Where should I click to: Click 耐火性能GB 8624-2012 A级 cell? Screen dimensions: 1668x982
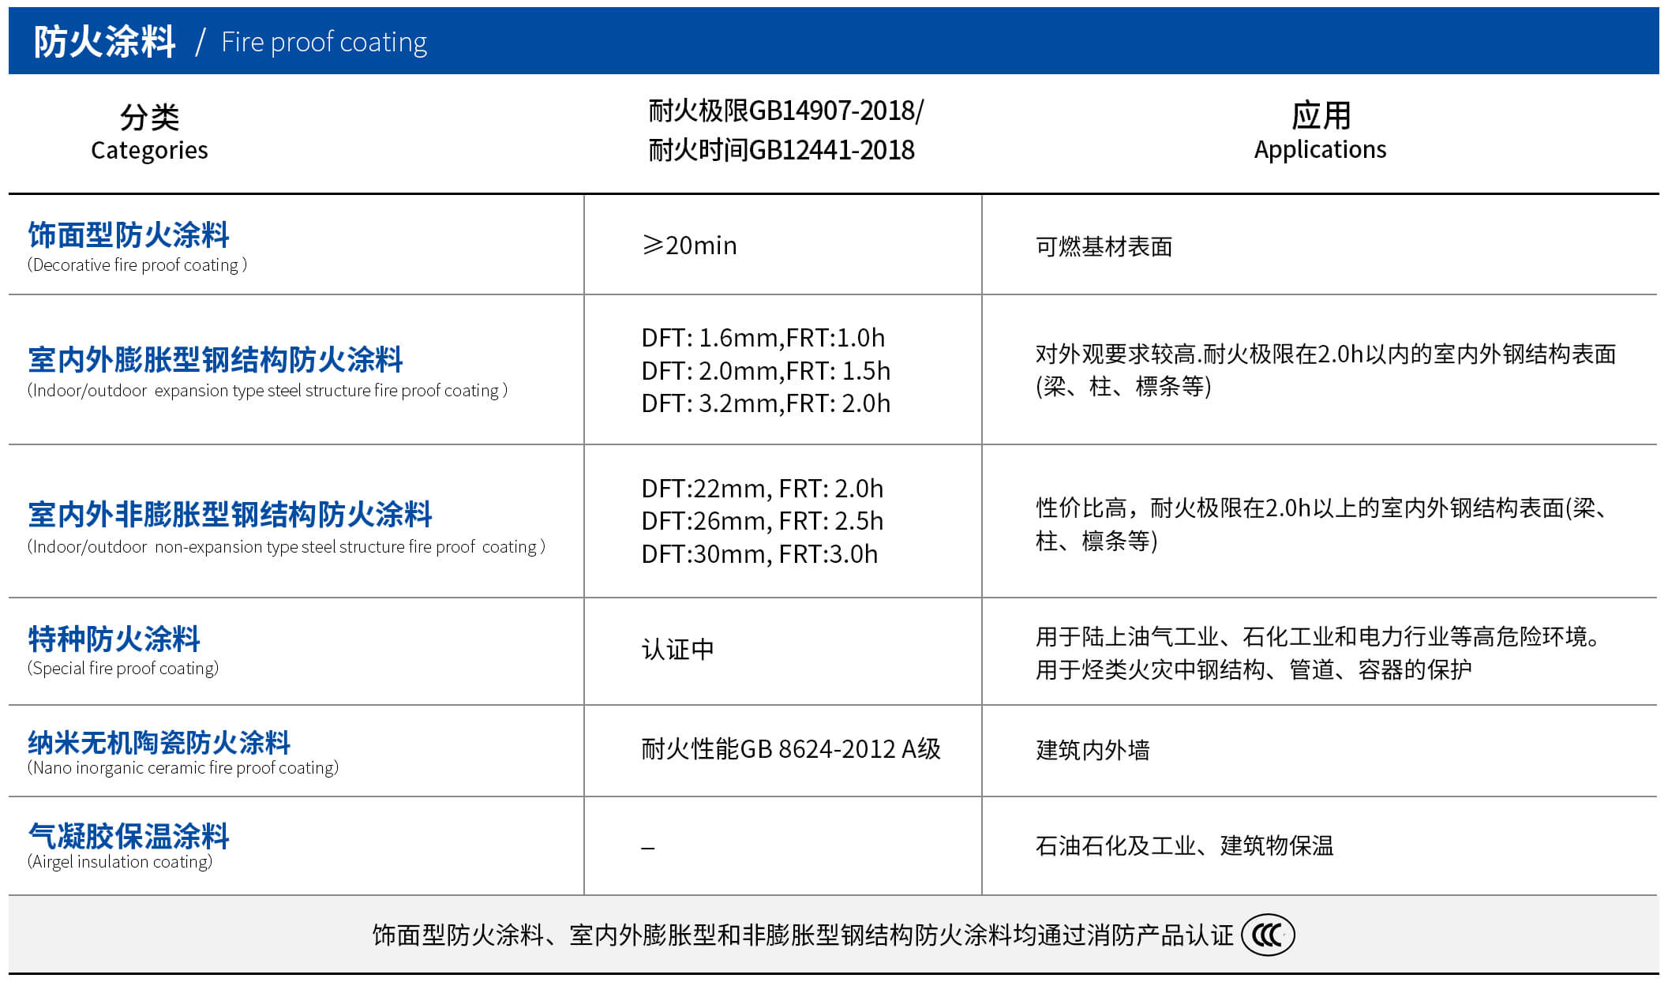tap(791, 749)
